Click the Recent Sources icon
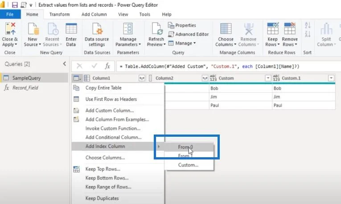Screen dimensions: 341x204 [53, 29]
